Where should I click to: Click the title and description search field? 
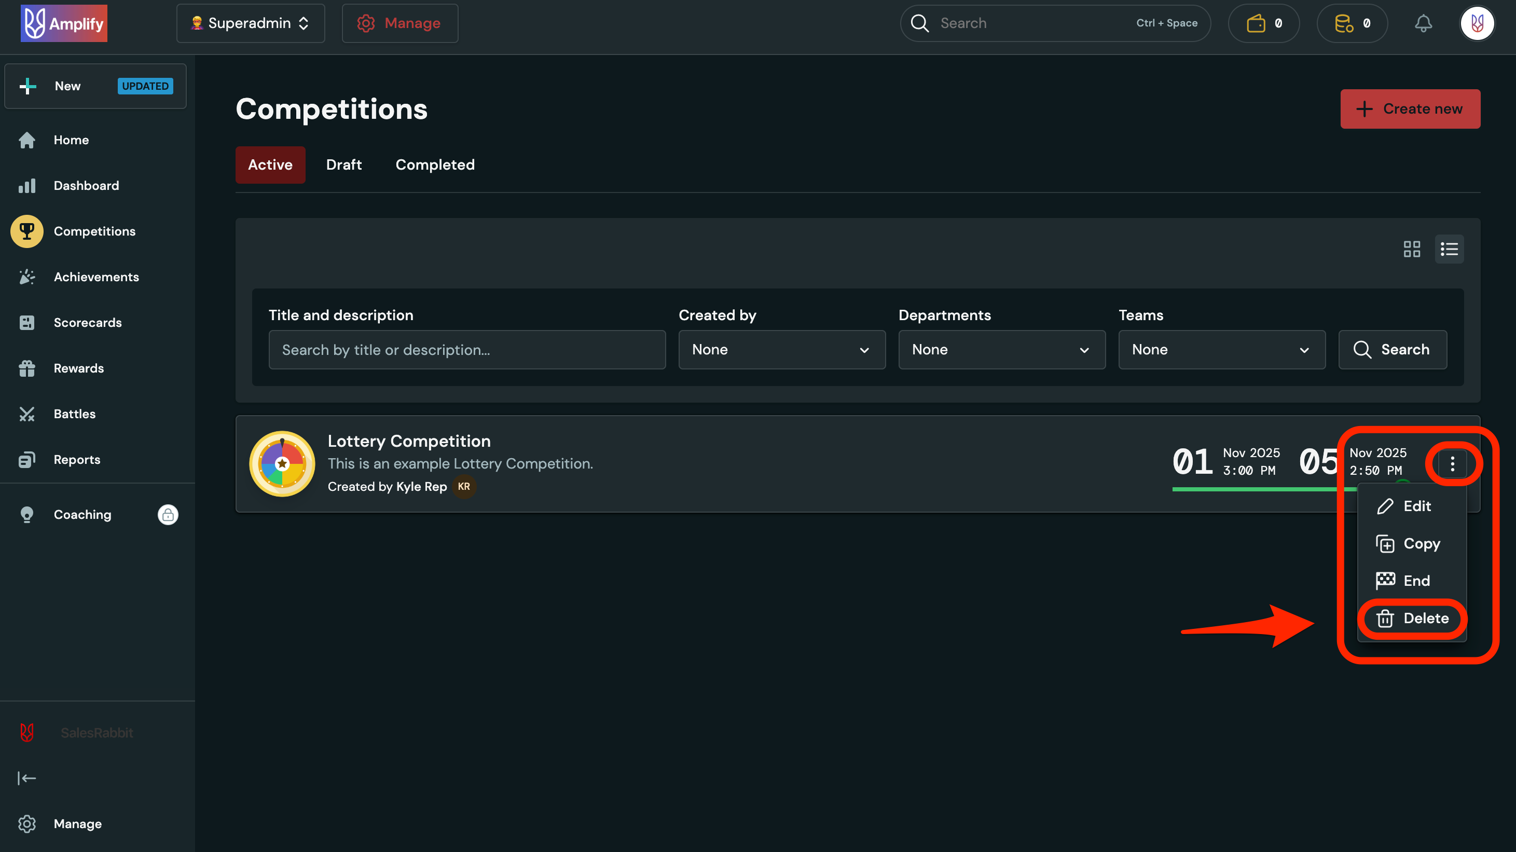(x=467, y=350)
